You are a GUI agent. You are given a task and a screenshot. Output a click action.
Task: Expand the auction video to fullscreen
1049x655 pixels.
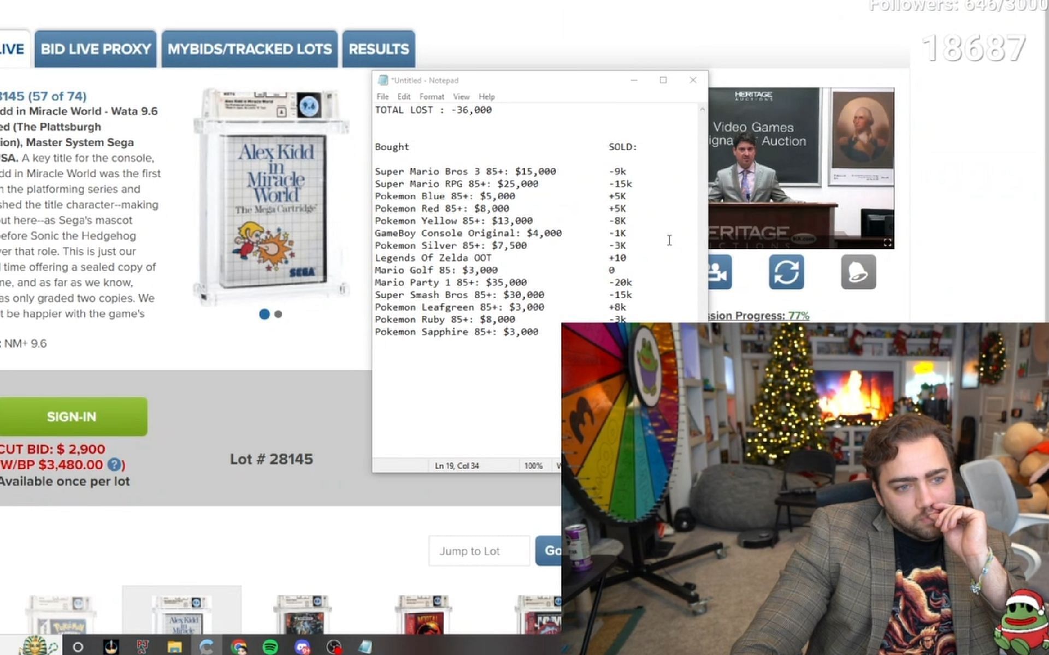pos(887,242)
